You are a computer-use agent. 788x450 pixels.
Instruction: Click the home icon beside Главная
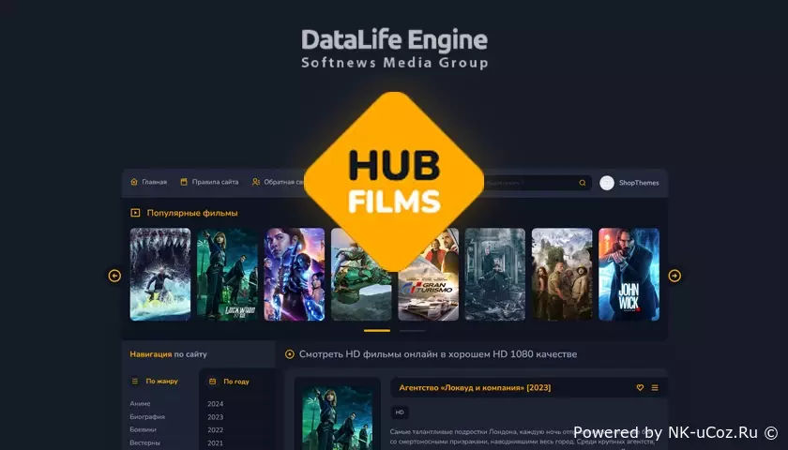point(134,182)
